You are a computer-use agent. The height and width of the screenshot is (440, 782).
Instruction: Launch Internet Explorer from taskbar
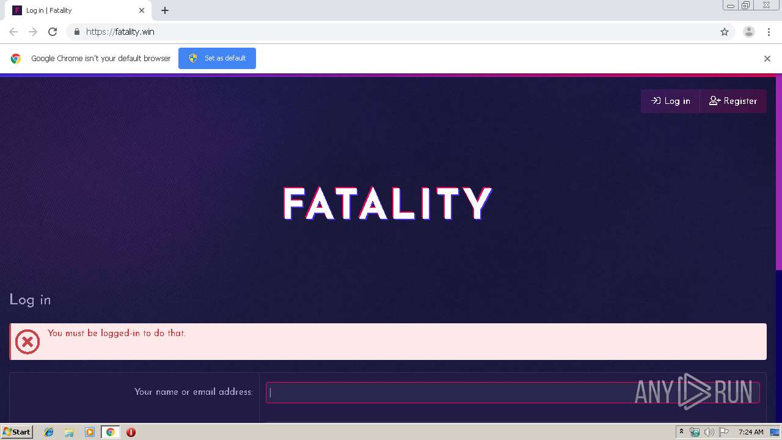(x=49, y=432)
